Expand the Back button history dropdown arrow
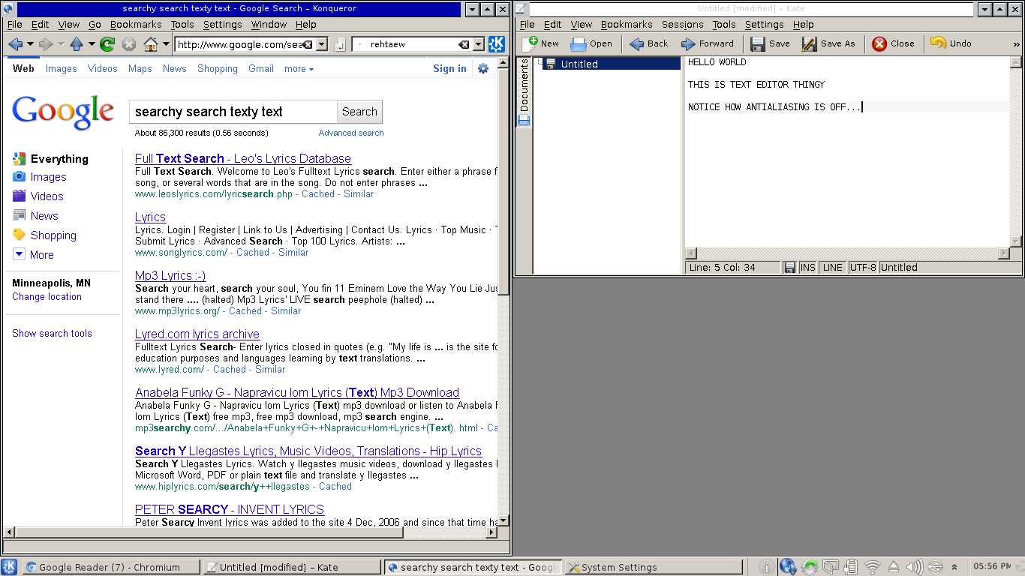This screenshot has width=1025, height=576. pyautogui.click(x=31, y=44)
